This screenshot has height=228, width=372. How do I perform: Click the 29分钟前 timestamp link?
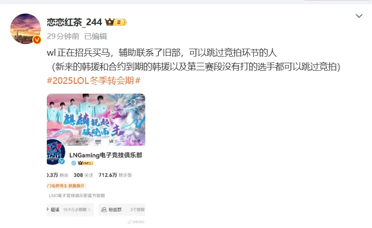coord(63,36)
